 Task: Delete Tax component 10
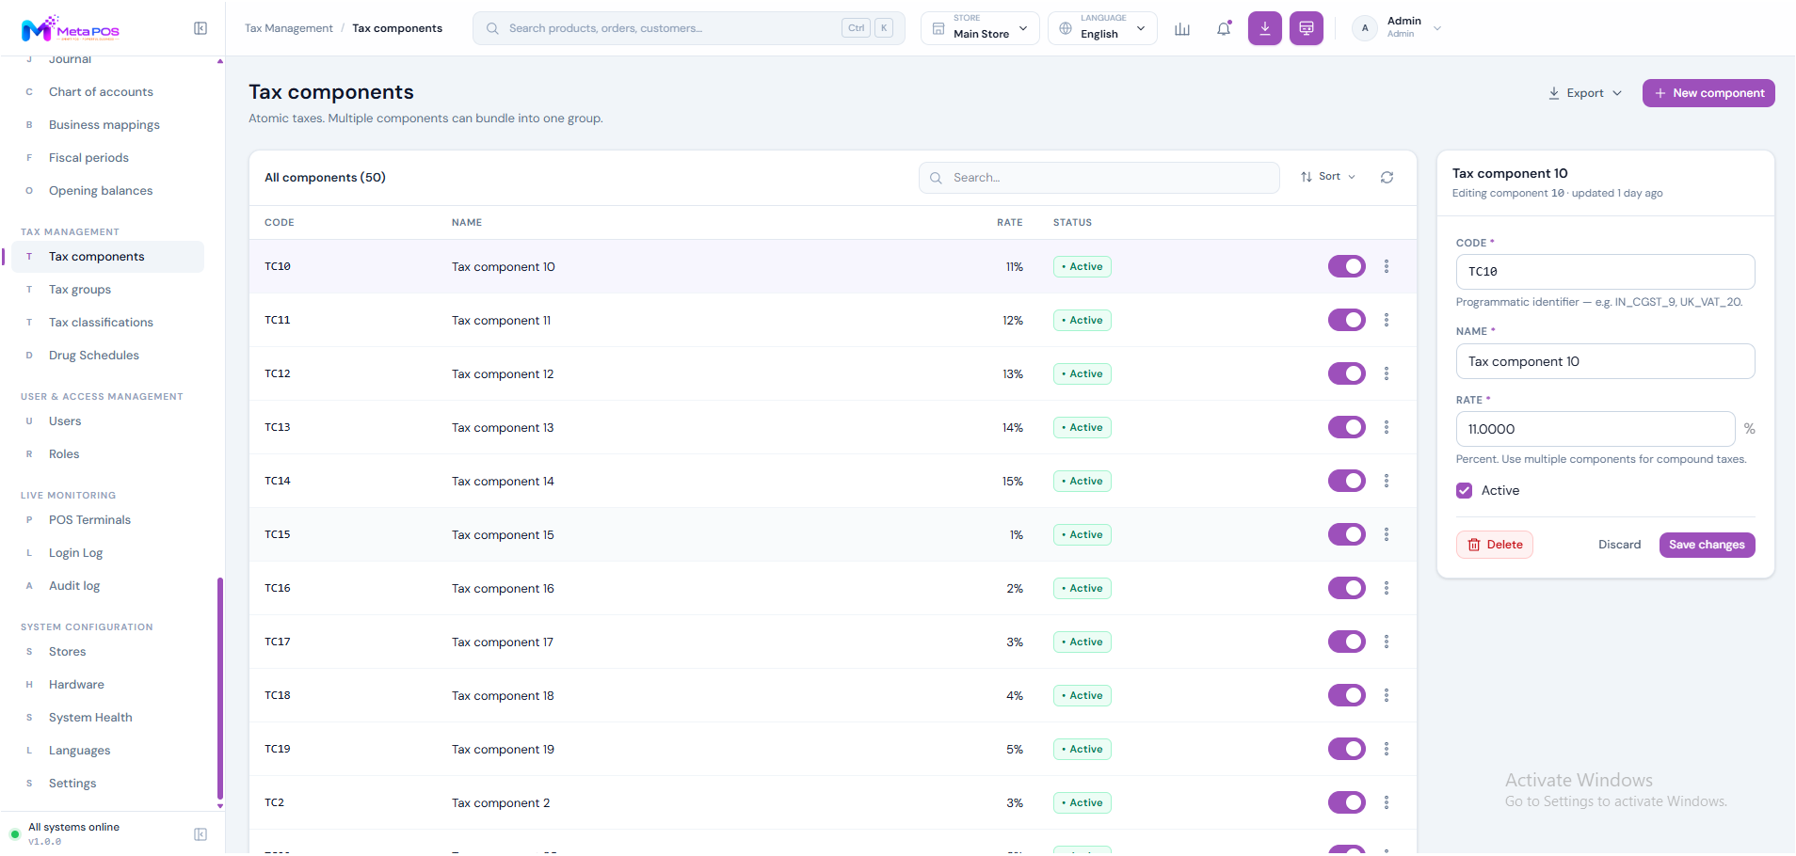[1495, 545]
